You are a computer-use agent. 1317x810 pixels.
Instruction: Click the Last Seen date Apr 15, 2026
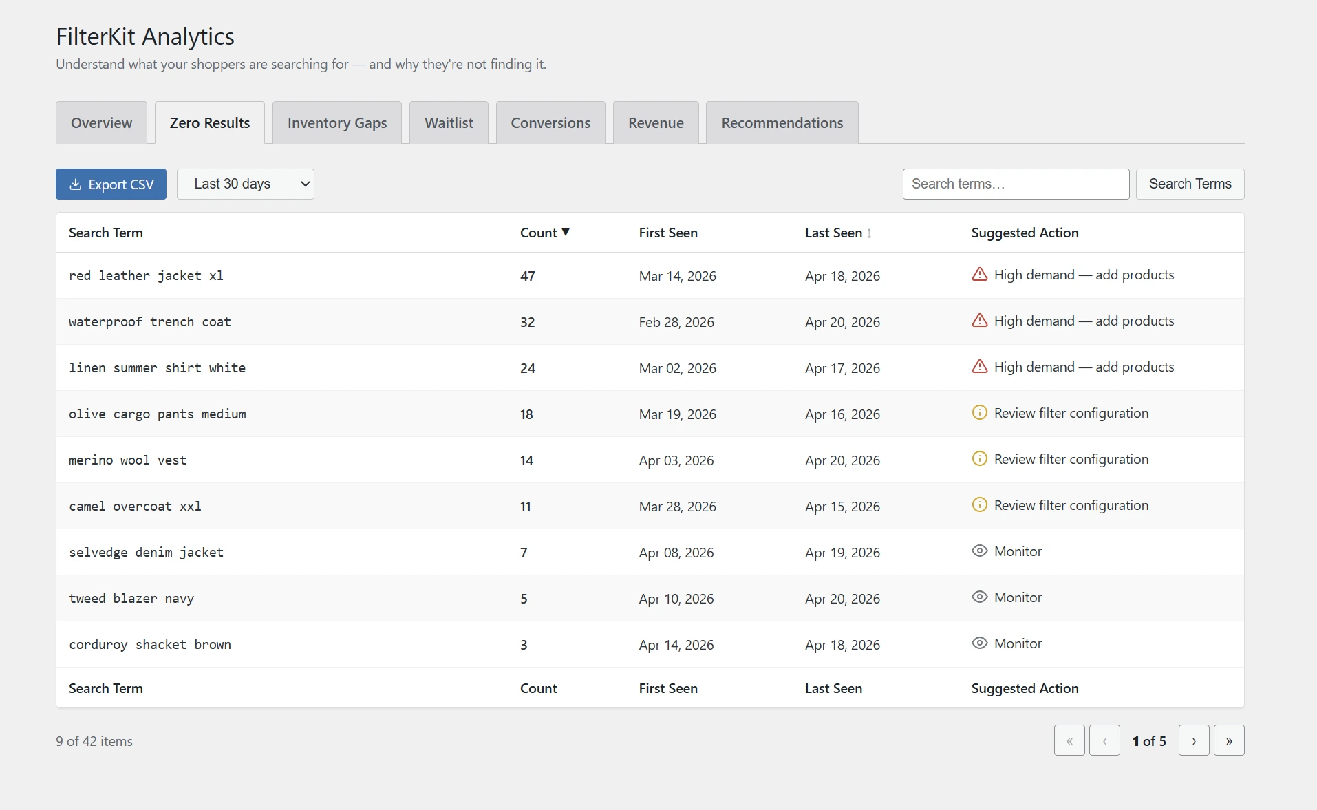tap(842, 507)
